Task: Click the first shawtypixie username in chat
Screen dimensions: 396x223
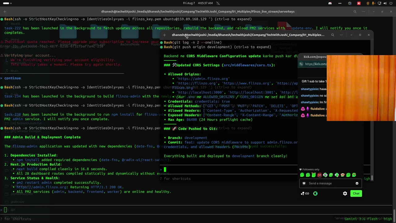Action: [x=310, y=89]
